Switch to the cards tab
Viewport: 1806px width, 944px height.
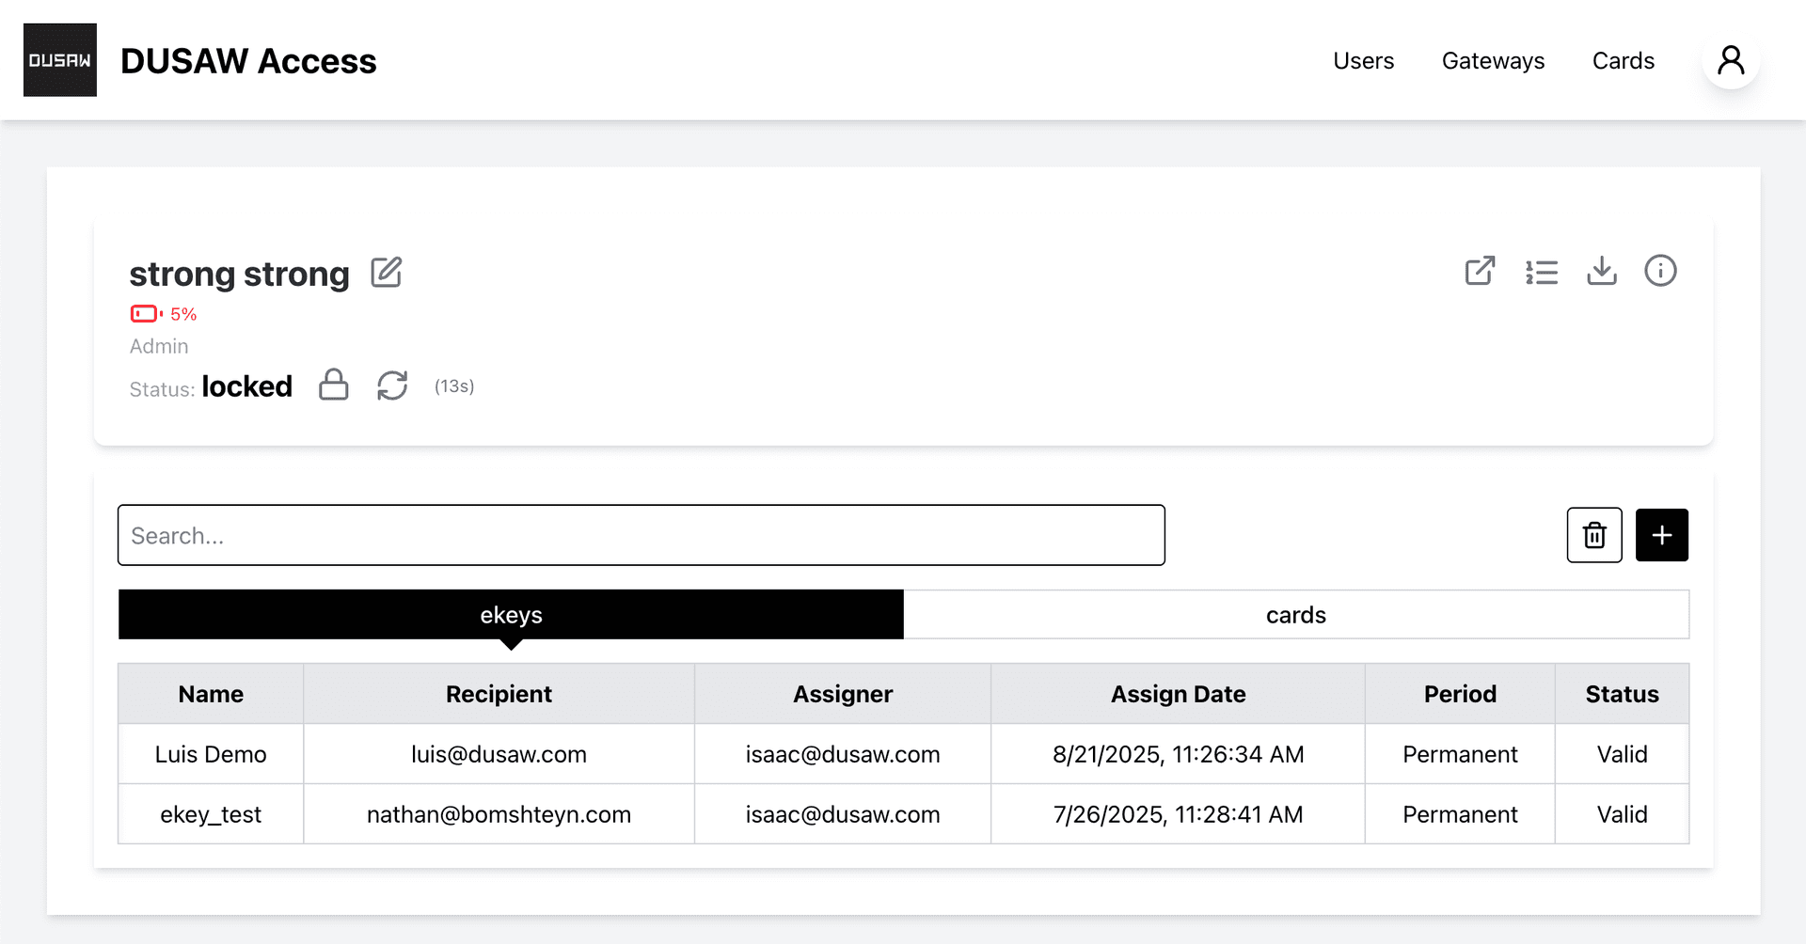click(1296, 615)
